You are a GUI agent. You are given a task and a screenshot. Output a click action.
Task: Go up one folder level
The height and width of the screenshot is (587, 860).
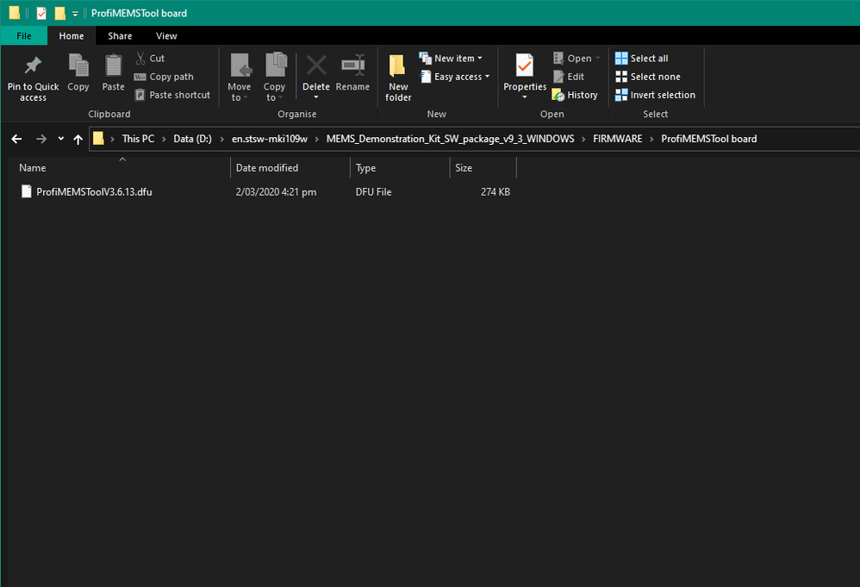tap(78, 139)
